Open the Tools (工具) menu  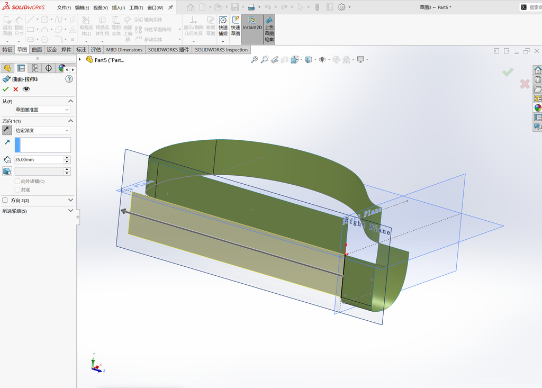136,7
